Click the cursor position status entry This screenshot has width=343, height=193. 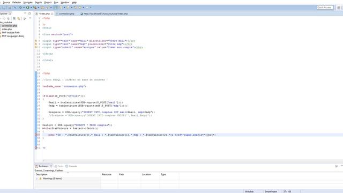point(287,191)
